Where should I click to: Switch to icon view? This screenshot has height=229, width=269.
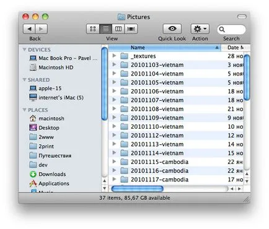coord(93,28)
